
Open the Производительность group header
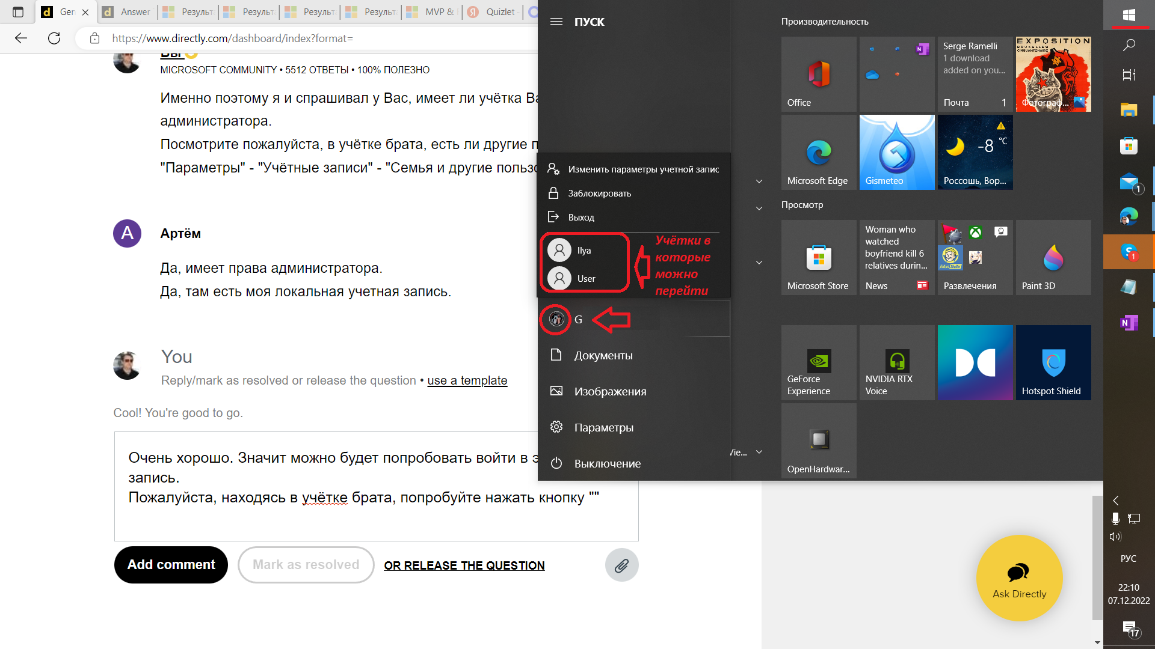coord(825,22)
